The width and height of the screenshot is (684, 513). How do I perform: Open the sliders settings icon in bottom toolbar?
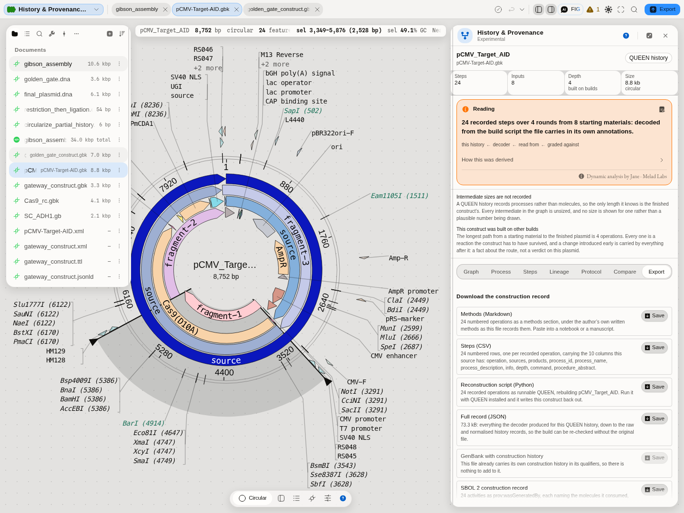pos(328,498)
